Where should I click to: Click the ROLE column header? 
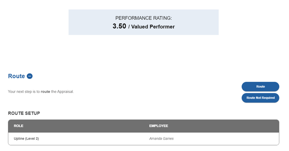click(x=18, y=126)
